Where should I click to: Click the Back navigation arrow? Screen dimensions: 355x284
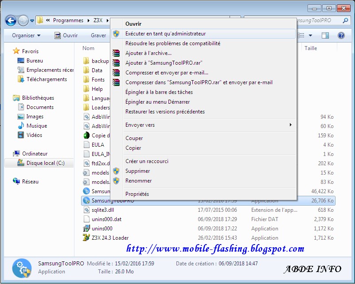pos(11,20)
